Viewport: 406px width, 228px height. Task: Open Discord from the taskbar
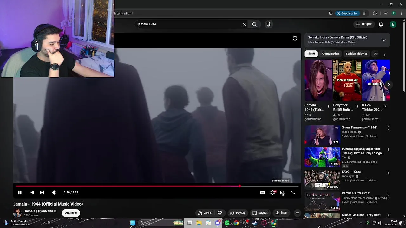[218, 223]
